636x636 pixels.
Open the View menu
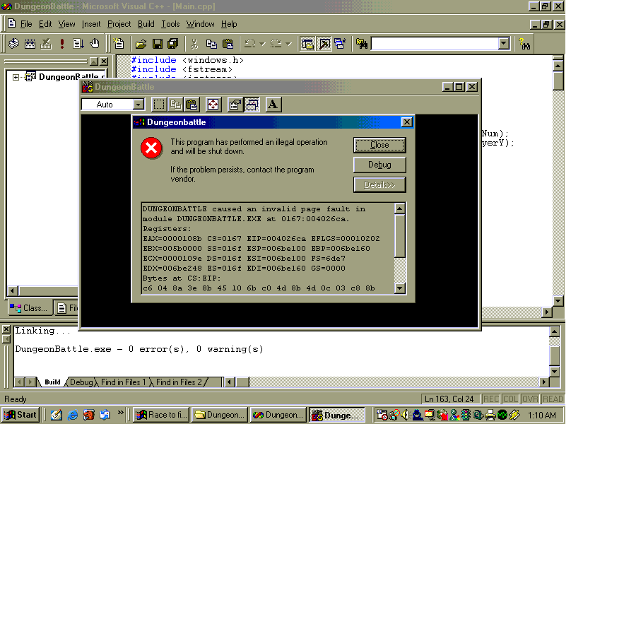[66, 24]
